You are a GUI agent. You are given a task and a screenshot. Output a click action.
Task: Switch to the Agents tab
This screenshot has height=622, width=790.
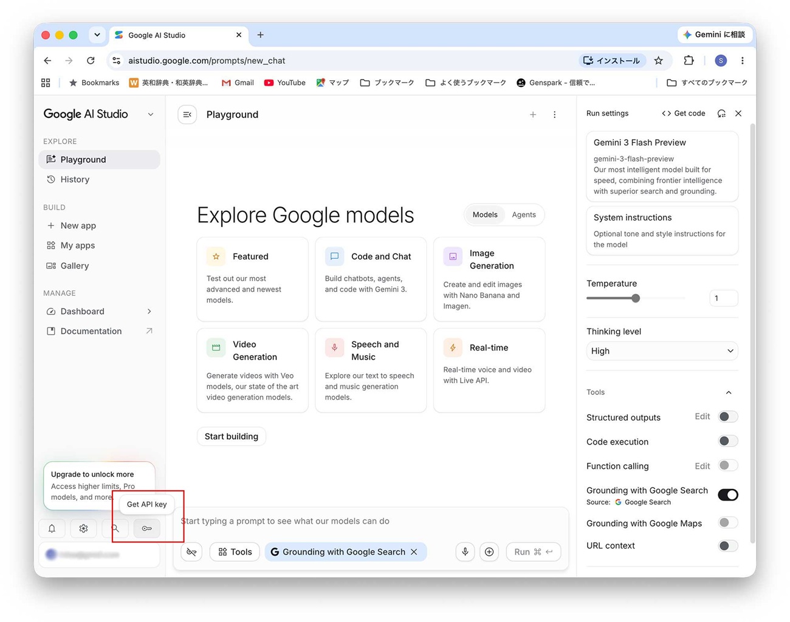pyautogui.click(x=524, y=214)
